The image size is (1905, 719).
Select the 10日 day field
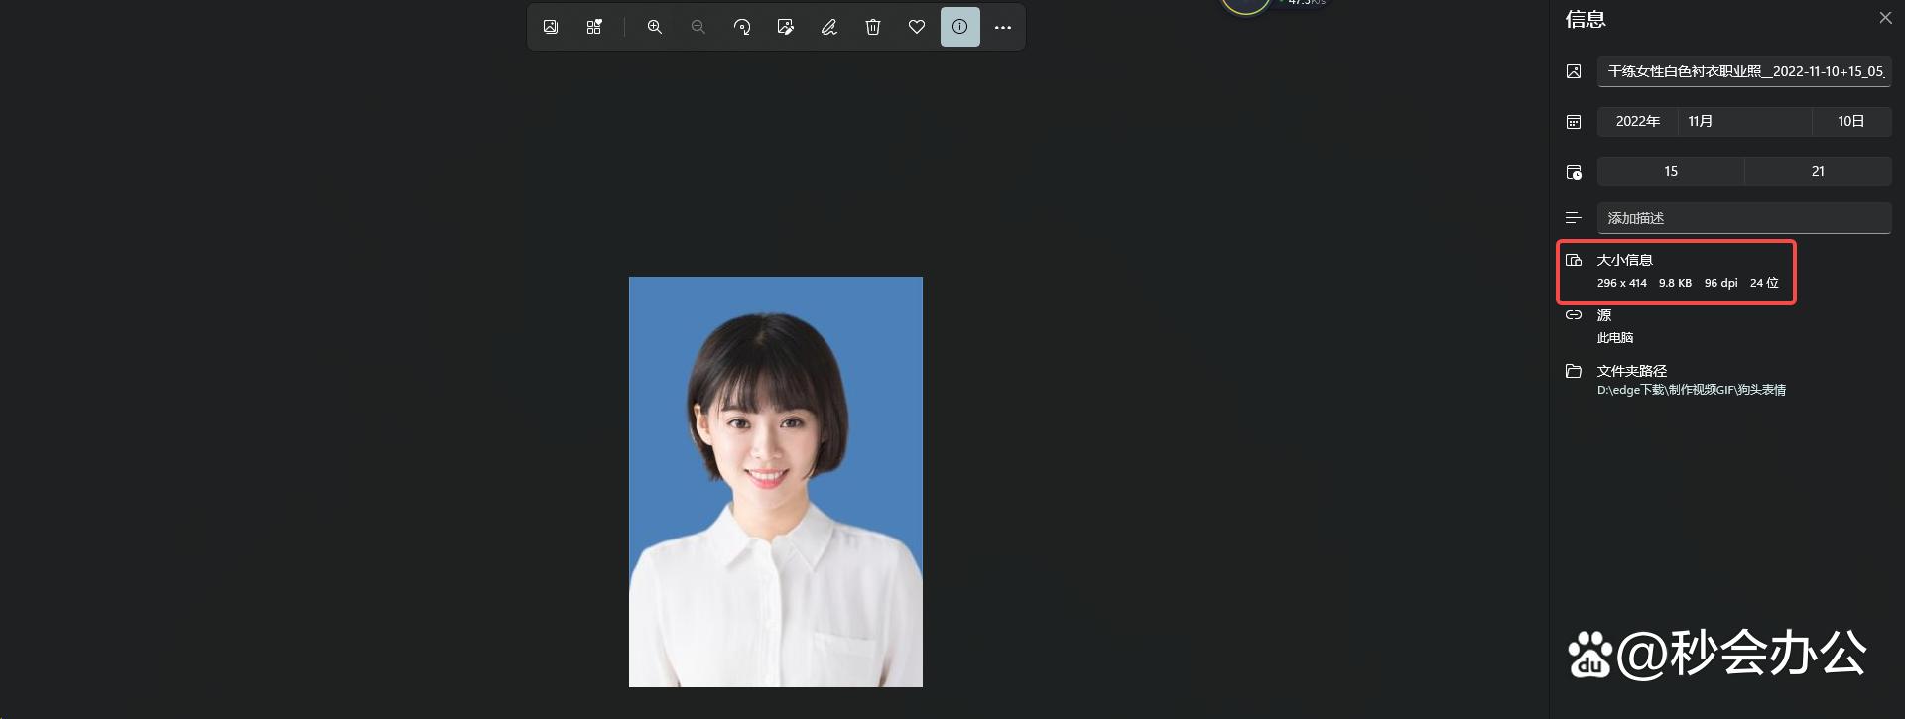pyautogui.click(x=1851, y=121)
